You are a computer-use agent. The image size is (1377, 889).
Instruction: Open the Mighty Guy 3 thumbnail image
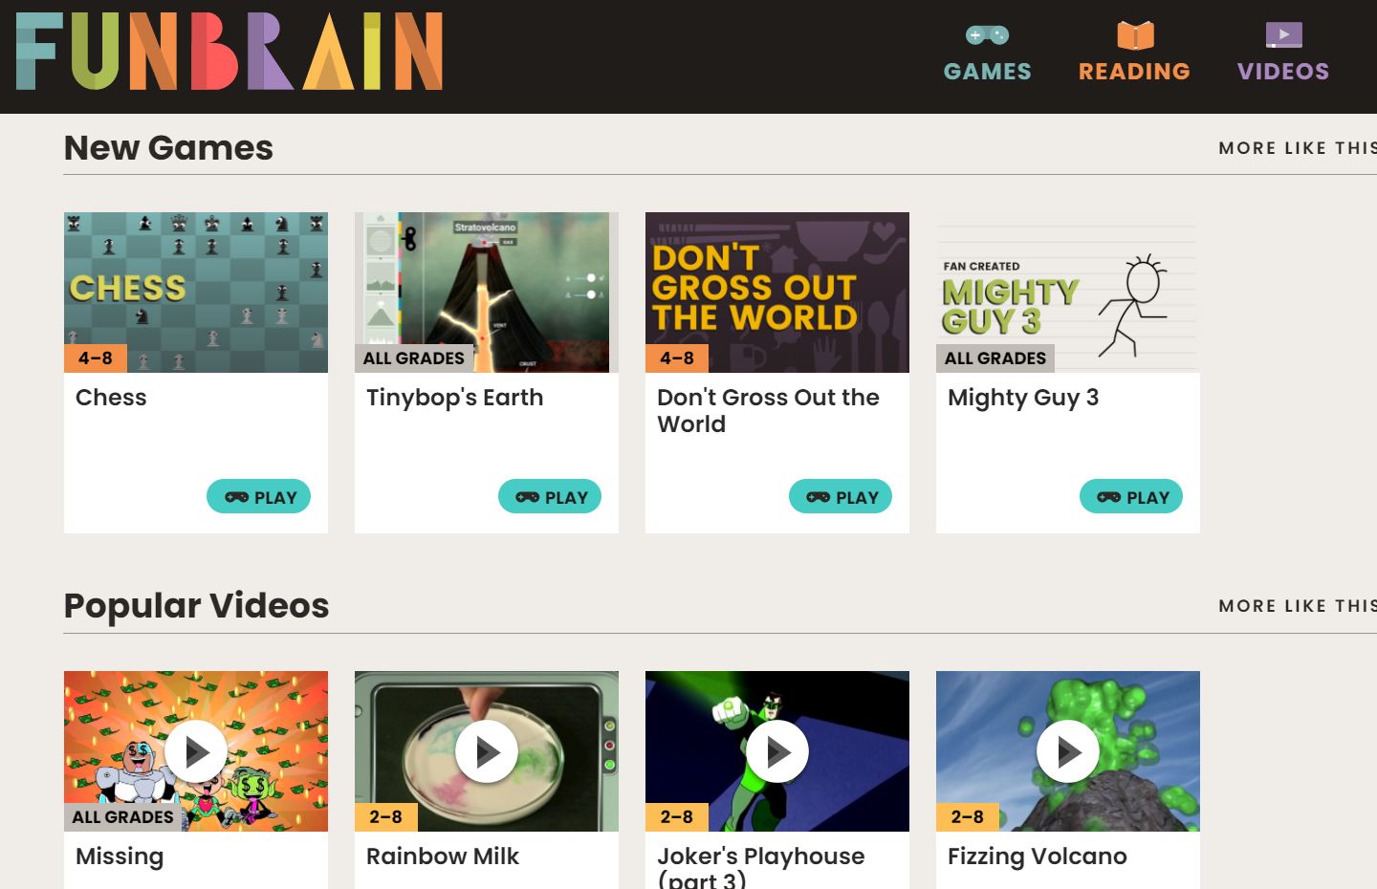[x=1068, y=293]
